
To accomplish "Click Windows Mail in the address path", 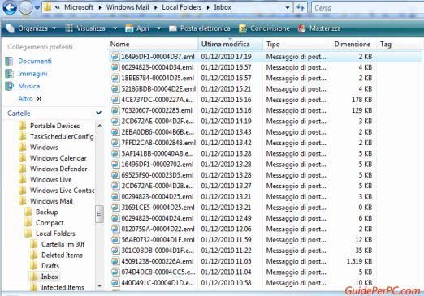I will click(x=128, y=7).
